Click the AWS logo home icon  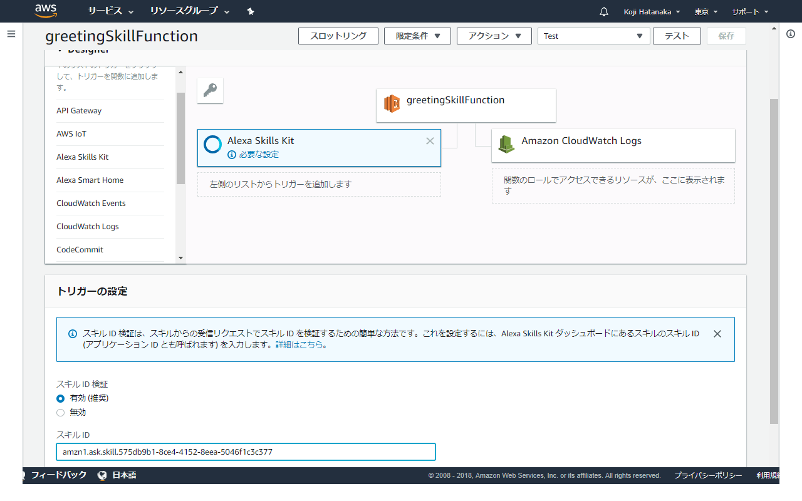click(46, 10)
